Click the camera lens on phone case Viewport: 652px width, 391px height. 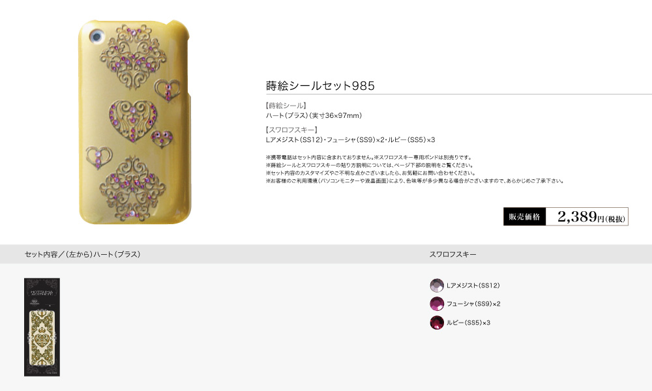point(96,36)
